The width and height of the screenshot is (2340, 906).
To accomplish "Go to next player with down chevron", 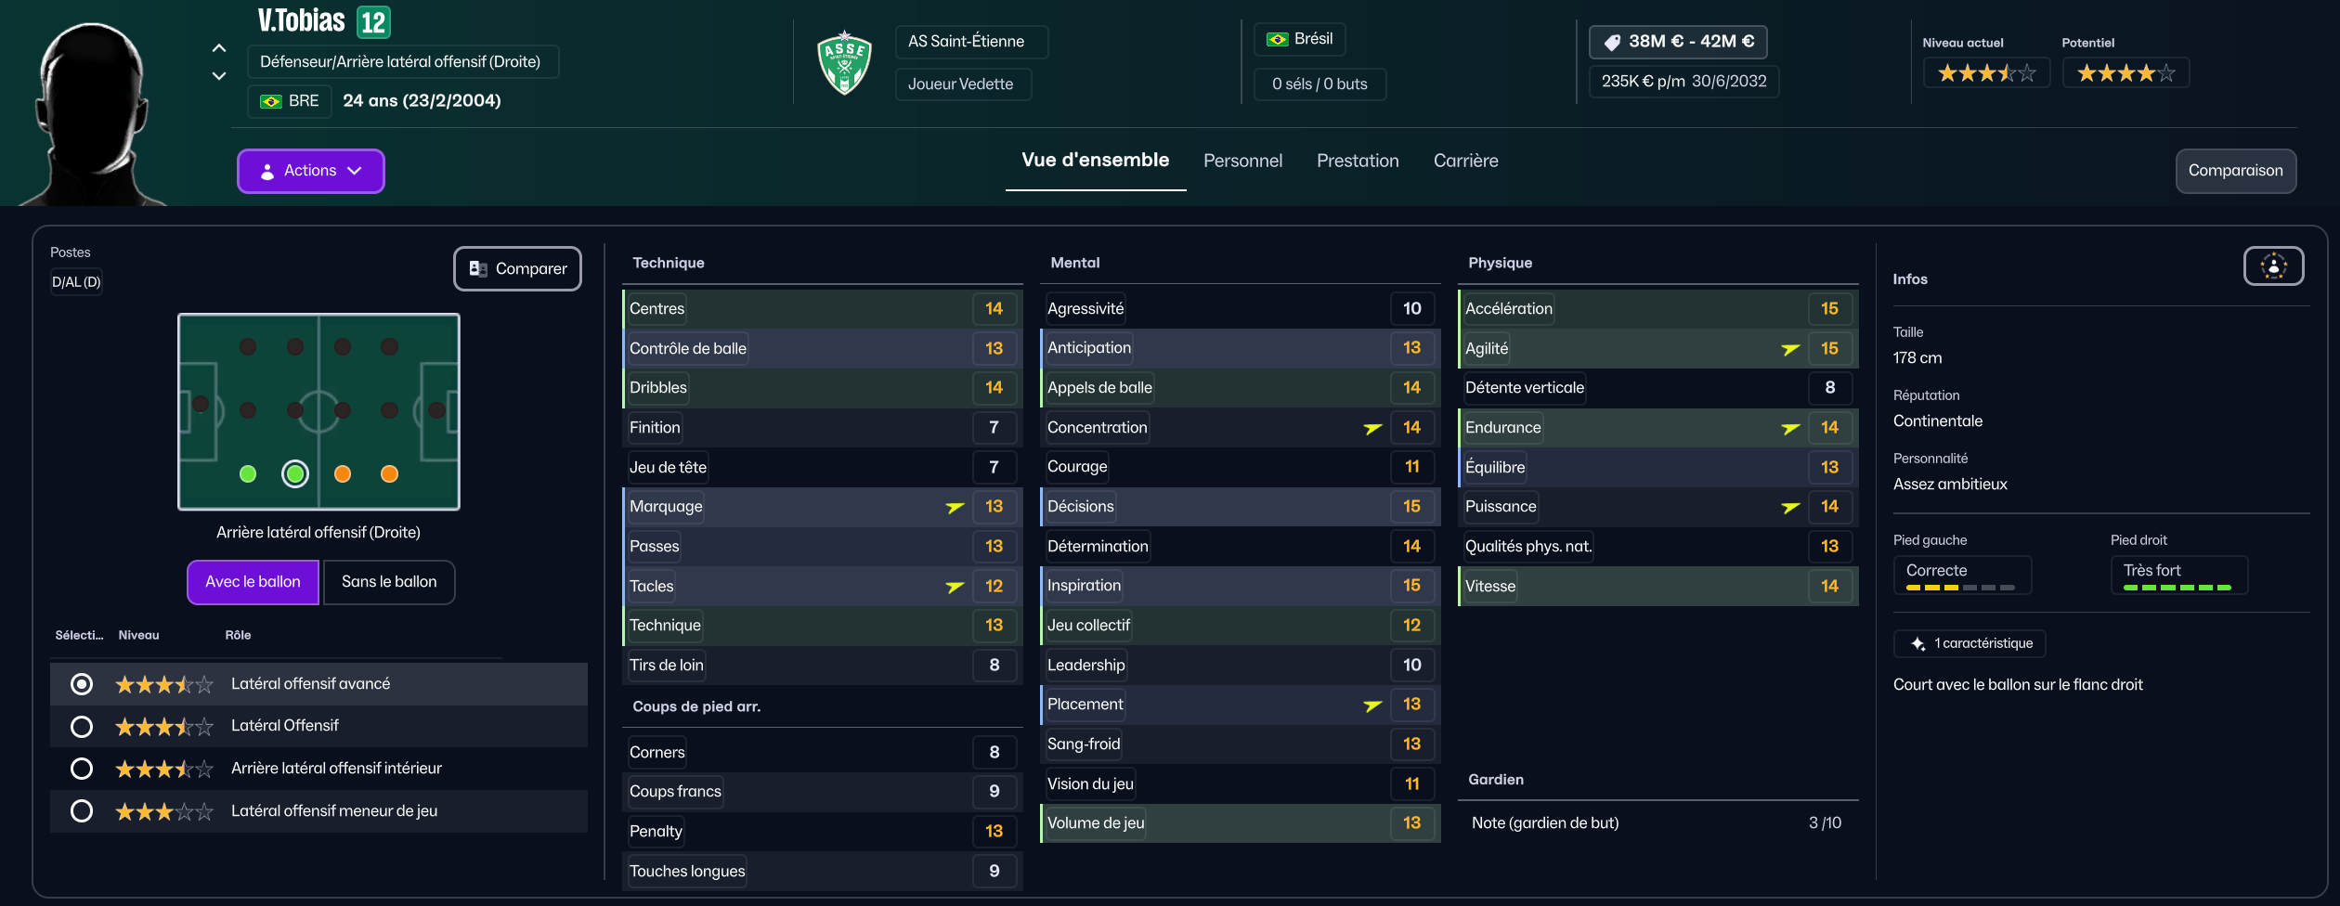I will pos(219,76).
